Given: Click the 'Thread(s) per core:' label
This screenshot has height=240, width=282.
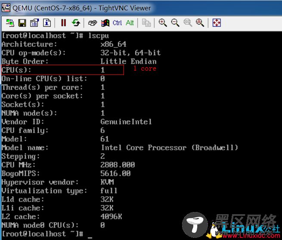Looking at the screenshot, I should [42, 87].
